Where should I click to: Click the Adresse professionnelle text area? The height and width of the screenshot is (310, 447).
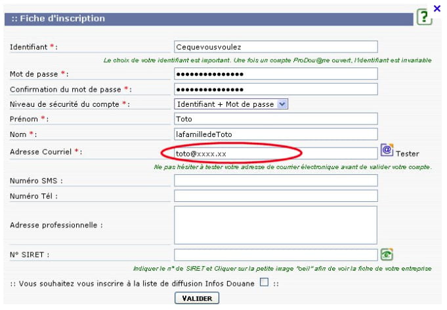coord(276,225)
